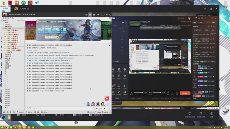Click the gear icon in the 弹幕助手 panel header

[211, 26]
